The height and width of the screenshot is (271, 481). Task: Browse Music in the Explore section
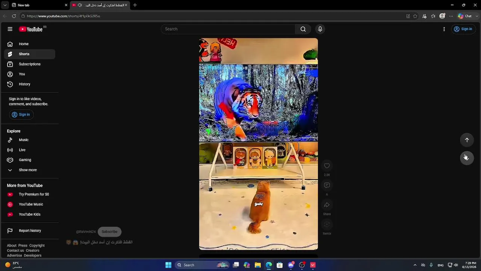pyautogui.click(x=30, y=140)
